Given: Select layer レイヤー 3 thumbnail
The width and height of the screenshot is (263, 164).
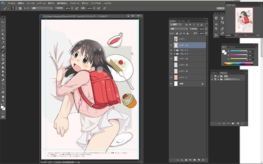Looking at the screenshot, I should [x=176, y=78].
